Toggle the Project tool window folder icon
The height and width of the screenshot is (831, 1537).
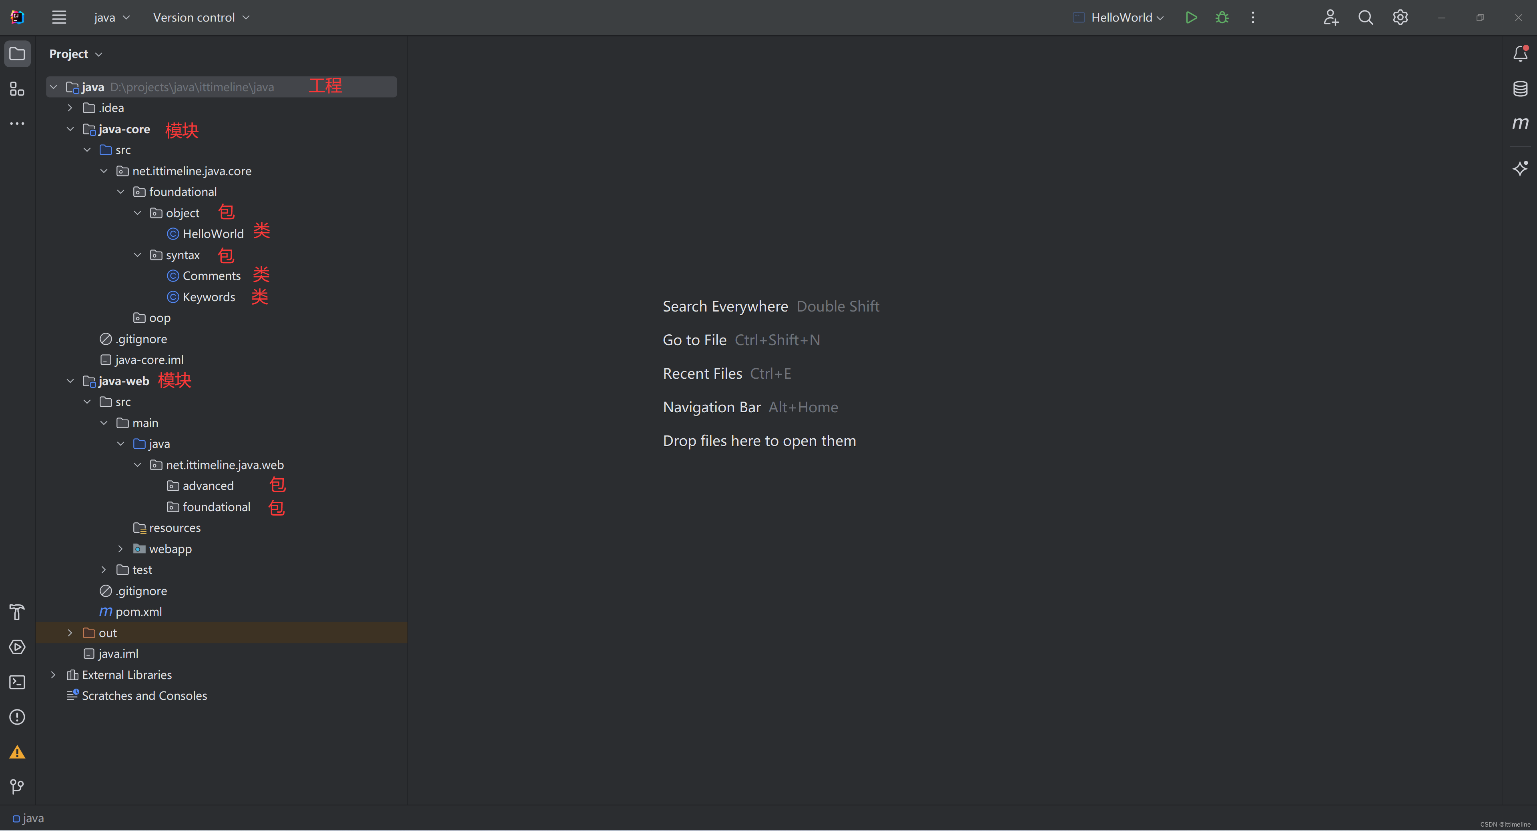(x=17, y=54)
